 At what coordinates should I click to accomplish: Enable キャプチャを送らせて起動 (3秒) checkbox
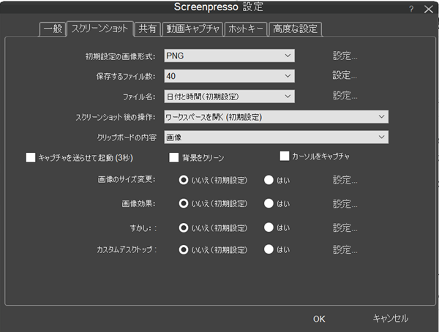[31, 158]
